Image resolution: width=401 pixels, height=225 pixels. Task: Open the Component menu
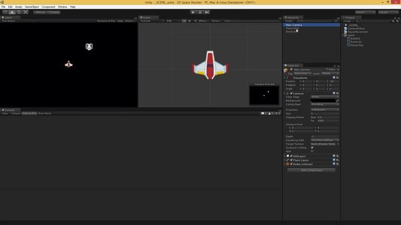click(x=48, y=7)
